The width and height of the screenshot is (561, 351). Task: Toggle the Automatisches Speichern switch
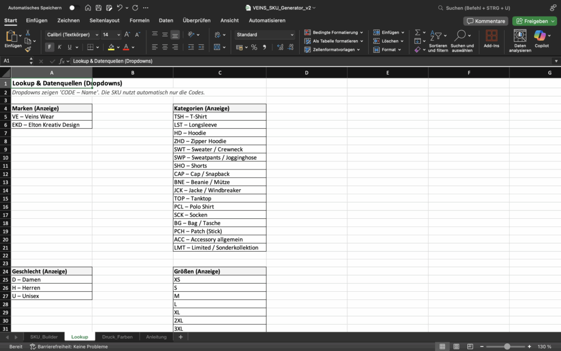pos(74,8)
